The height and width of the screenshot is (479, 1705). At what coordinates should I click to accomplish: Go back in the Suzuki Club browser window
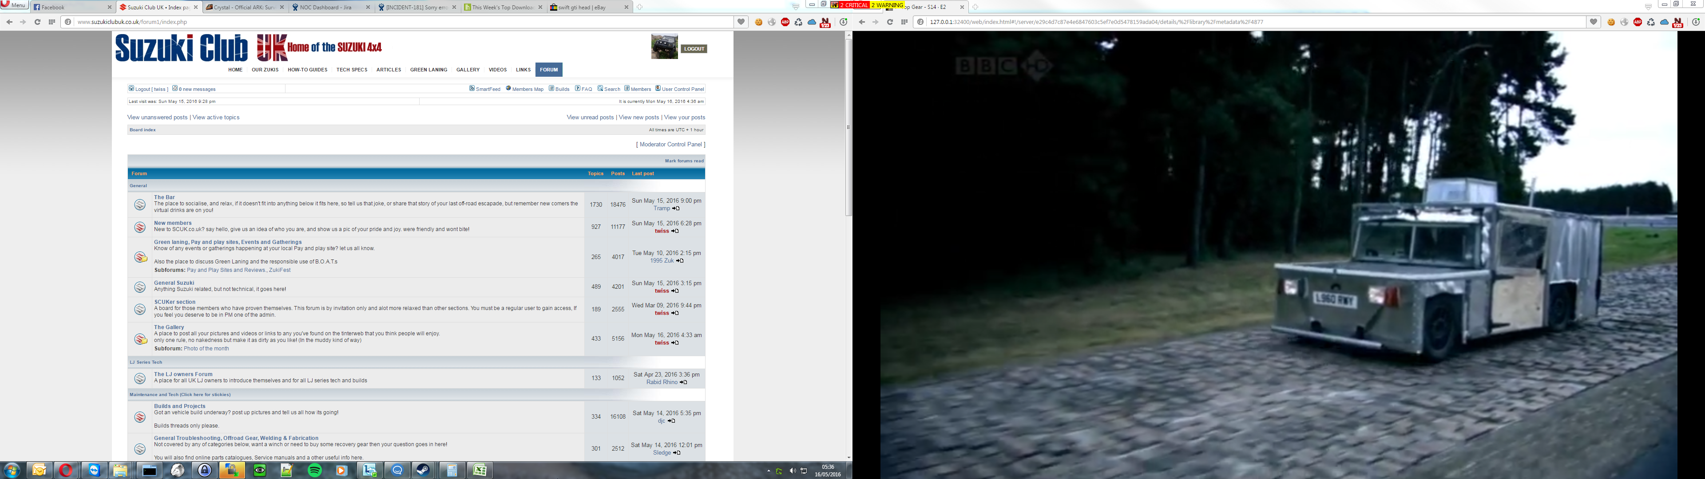[x=9, y=22]
